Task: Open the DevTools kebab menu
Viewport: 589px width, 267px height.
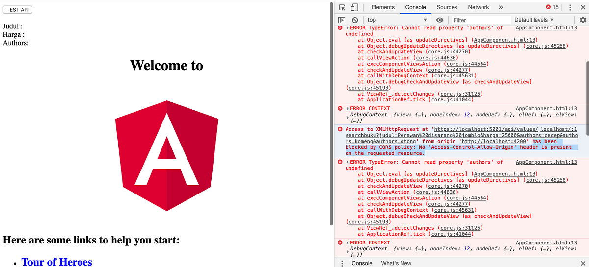Action: (570, 7)
